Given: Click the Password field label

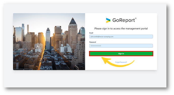Looking at the screenshot, I should [x=93, y=42].
